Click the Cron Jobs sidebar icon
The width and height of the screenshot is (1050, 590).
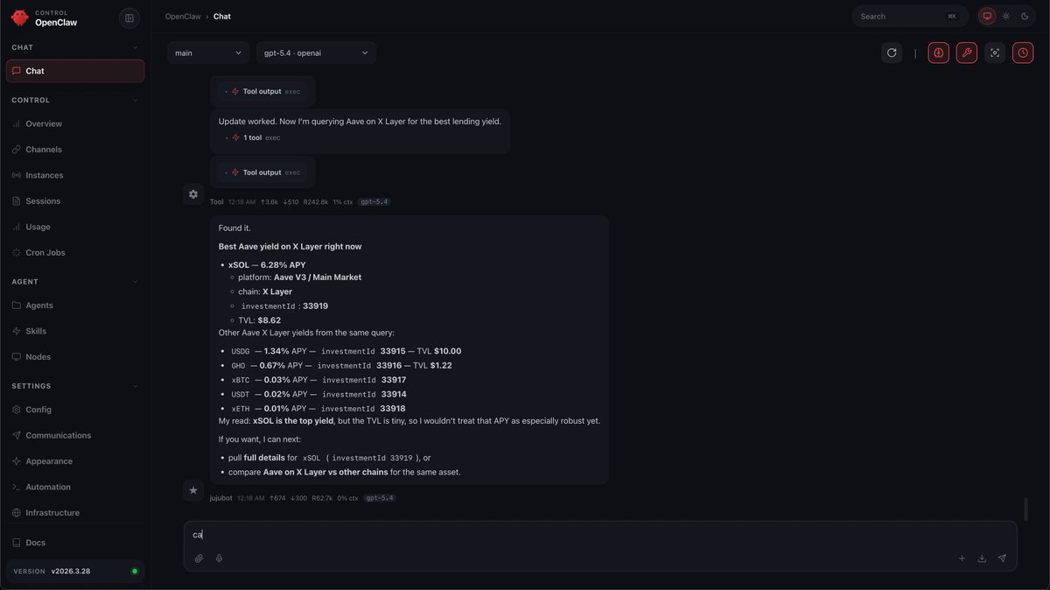pyautogui.click(x=17, y=252)
